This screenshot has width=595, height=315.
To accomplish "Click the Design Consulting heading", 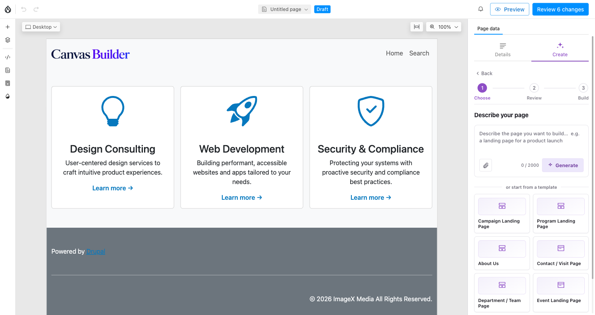I will [x=113, y=149].
